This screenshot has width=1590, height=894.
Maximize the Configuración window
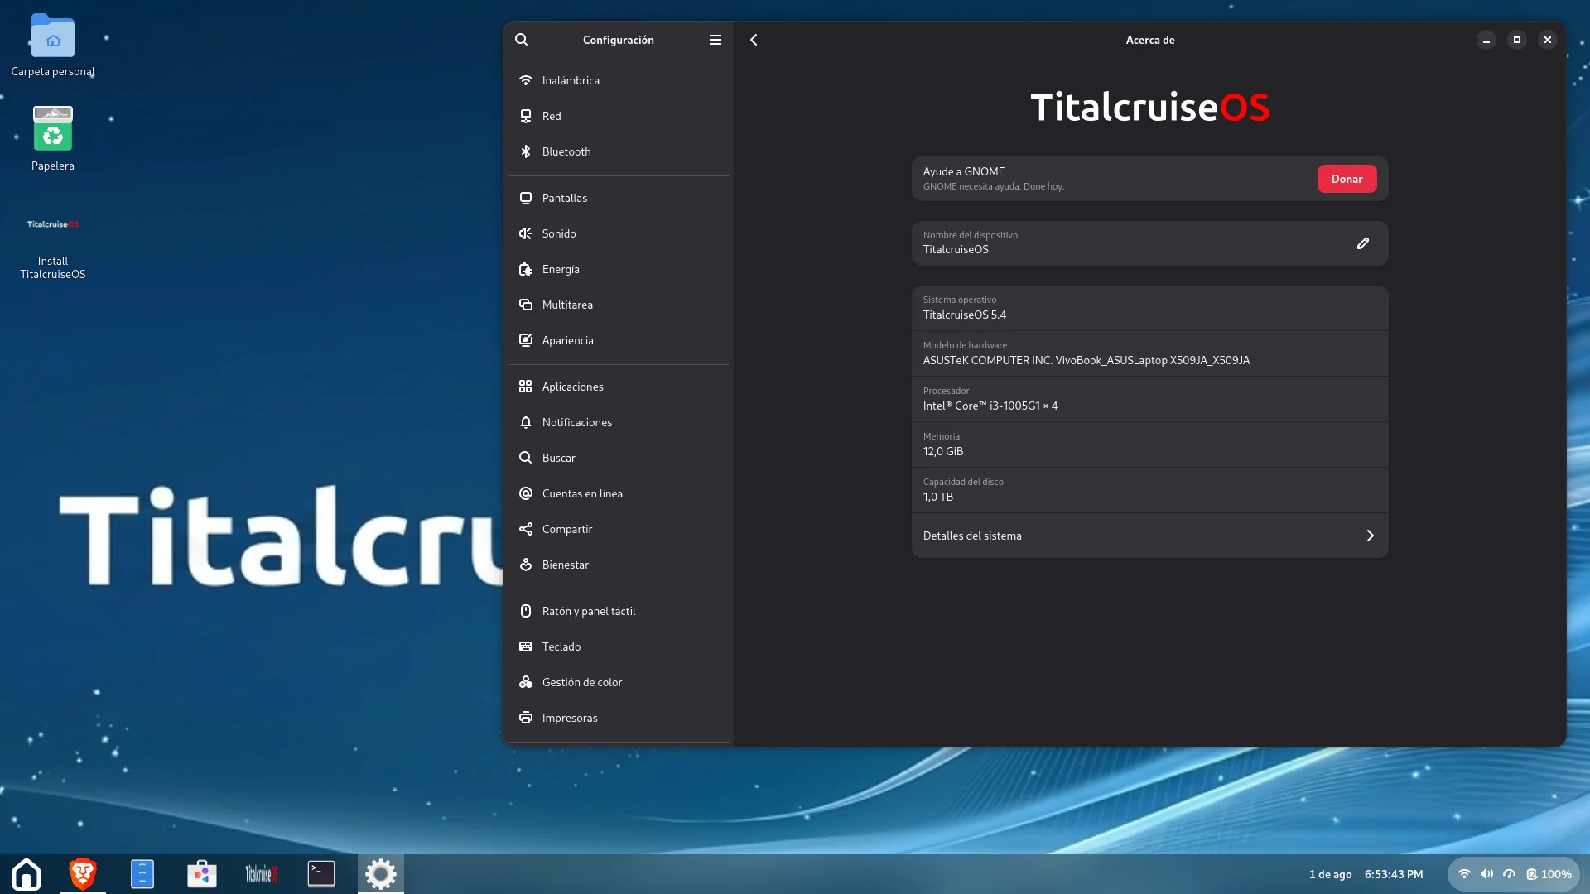pos(1517,40)
